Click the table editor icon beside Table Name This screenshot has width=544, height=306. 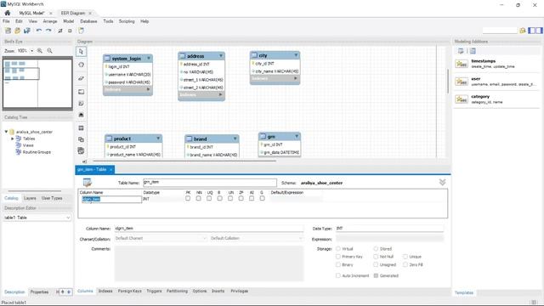click(x=87, y=182)
